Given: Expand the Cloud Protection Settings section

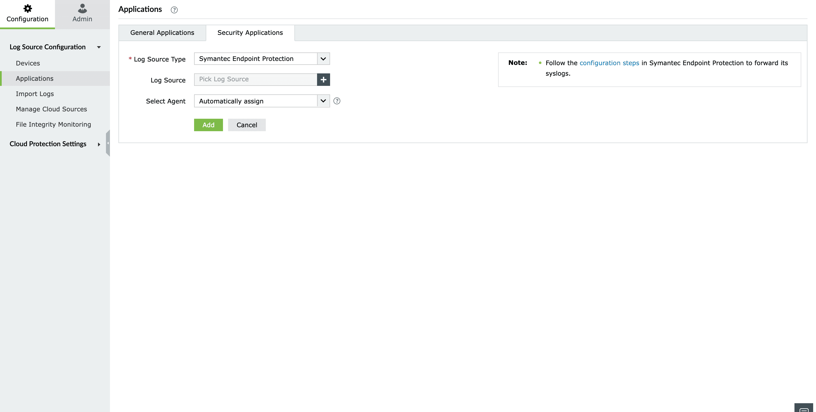Looking at the screenshot, I should pos(99,145).
